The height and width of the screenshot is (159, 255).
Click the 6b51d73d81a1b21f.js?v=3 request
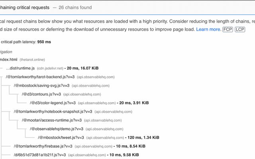pyautogui.click(x=40, y=155)
